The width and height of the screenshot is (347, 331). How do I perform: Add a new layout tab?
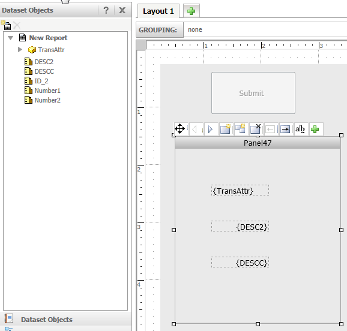[191, 11]
